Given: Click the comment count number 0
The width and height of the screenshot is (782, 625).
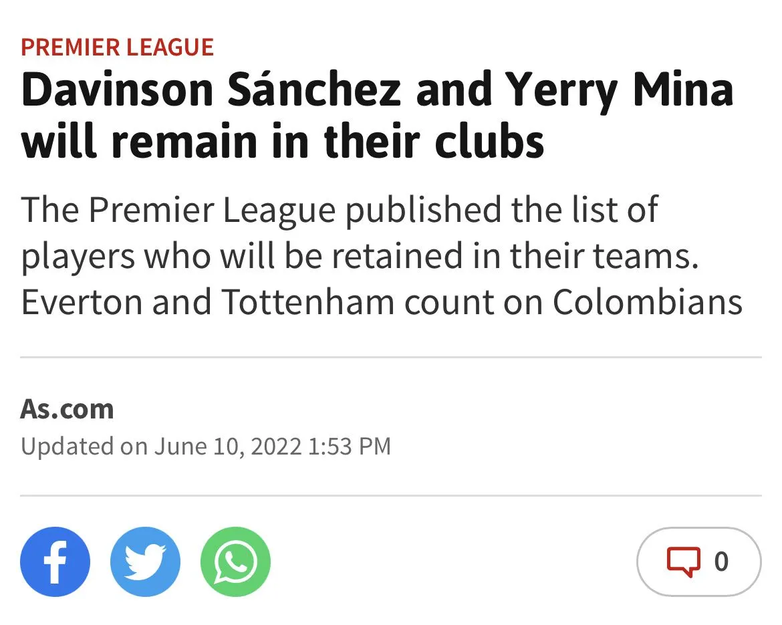Looking at the screenshot, I should click(721, 561).
